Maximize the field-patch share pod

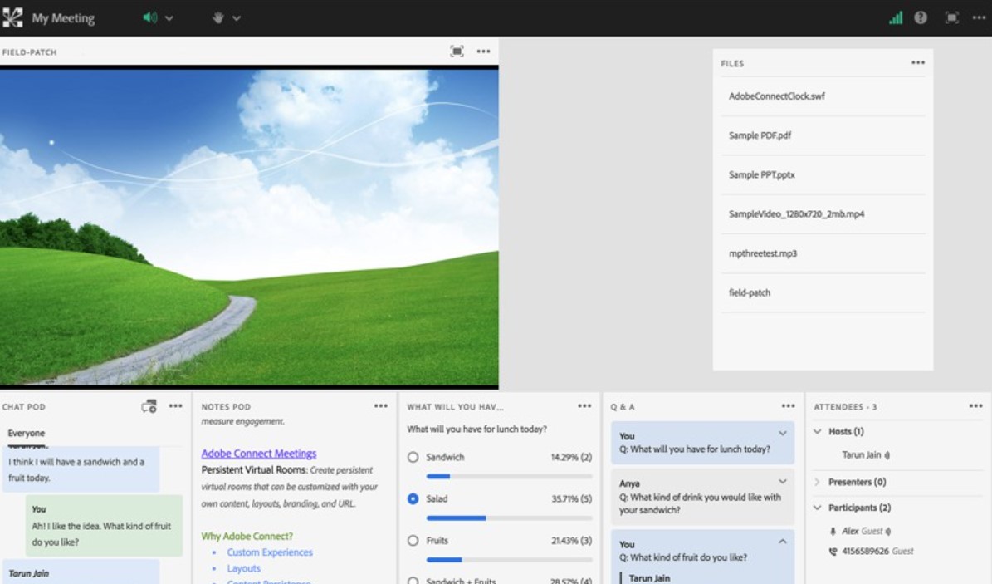pyautogui.click(x=457, y=52)
